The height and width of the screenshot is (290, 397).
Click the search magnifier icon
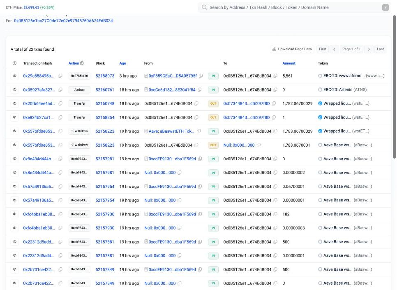point(204,7)
